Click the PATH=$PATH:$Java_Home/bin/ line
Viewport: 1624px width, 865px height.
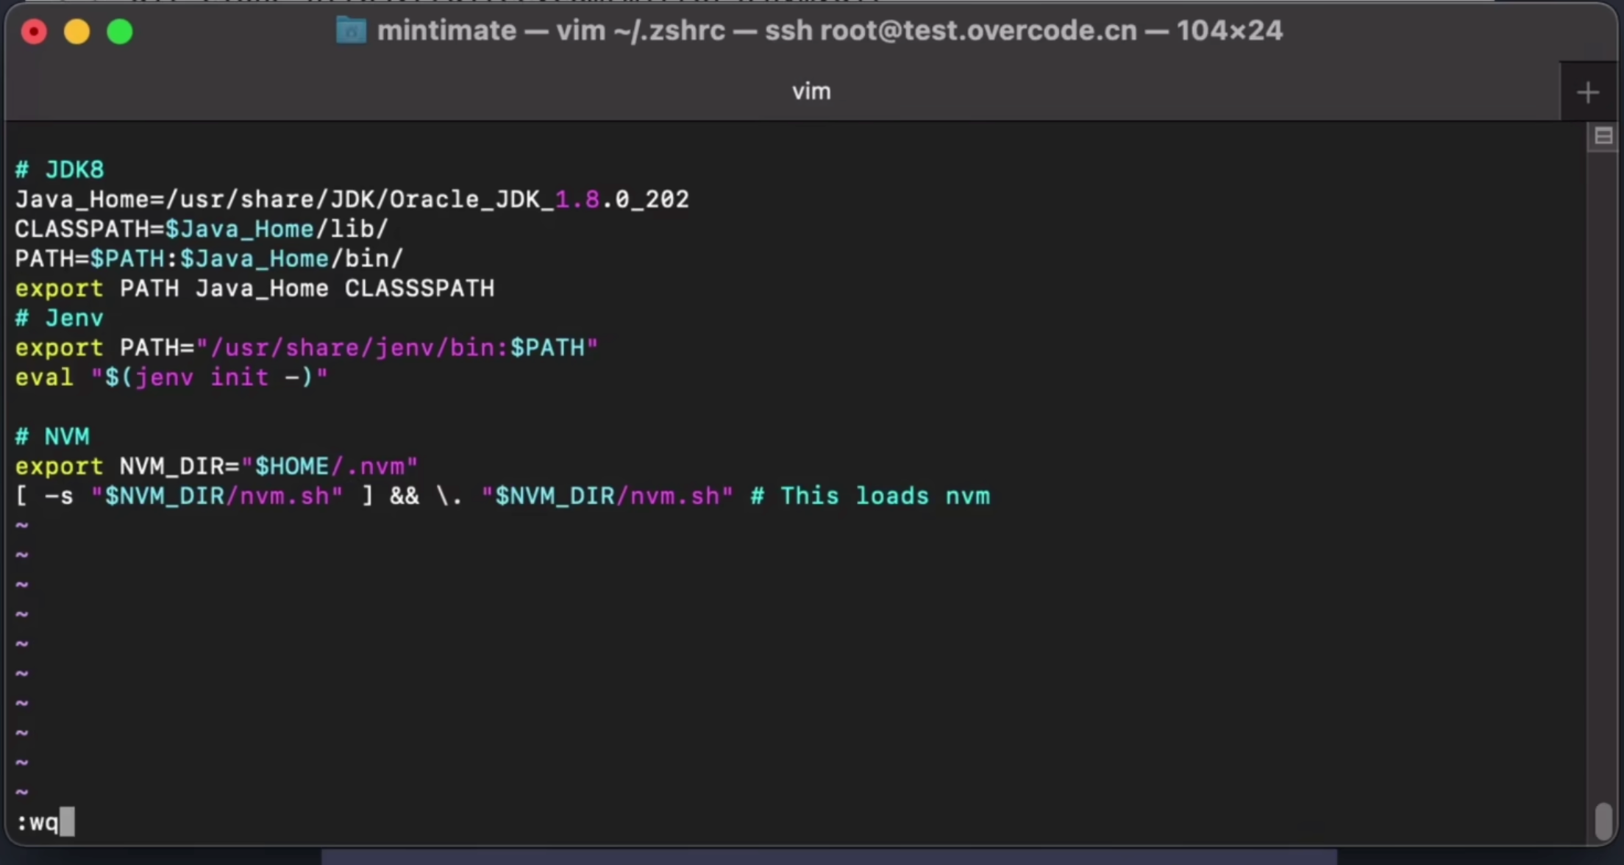[x=209, y=259]
